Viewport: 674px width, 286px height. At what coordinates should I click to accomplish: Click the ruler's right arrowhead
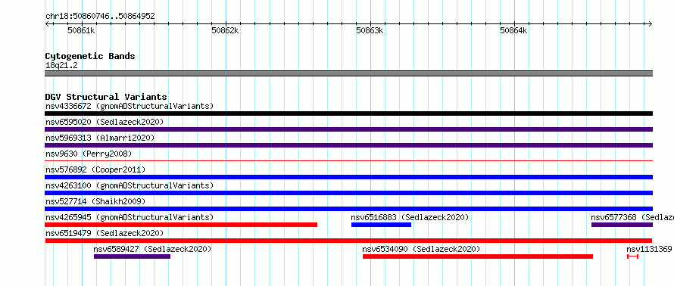(651, 23)
